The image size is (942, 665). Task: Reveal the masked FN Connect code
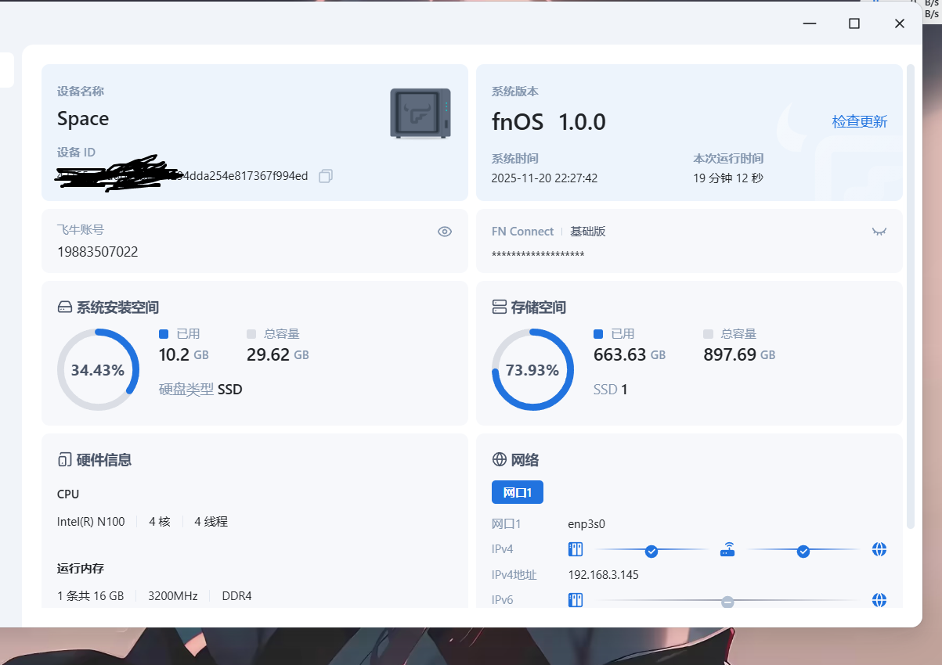point(879,232)
